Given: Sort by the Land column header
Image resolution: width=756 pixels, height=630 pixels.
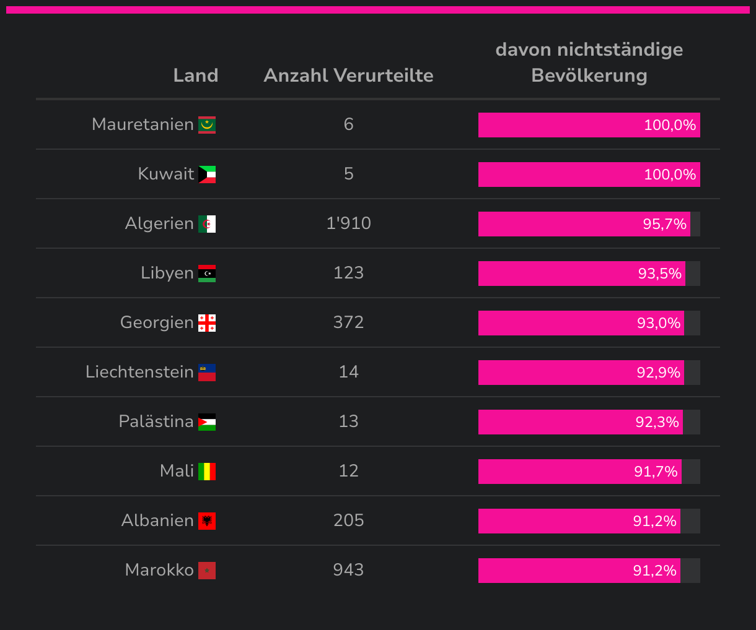Looking at the screenshot, I should 196,76.
